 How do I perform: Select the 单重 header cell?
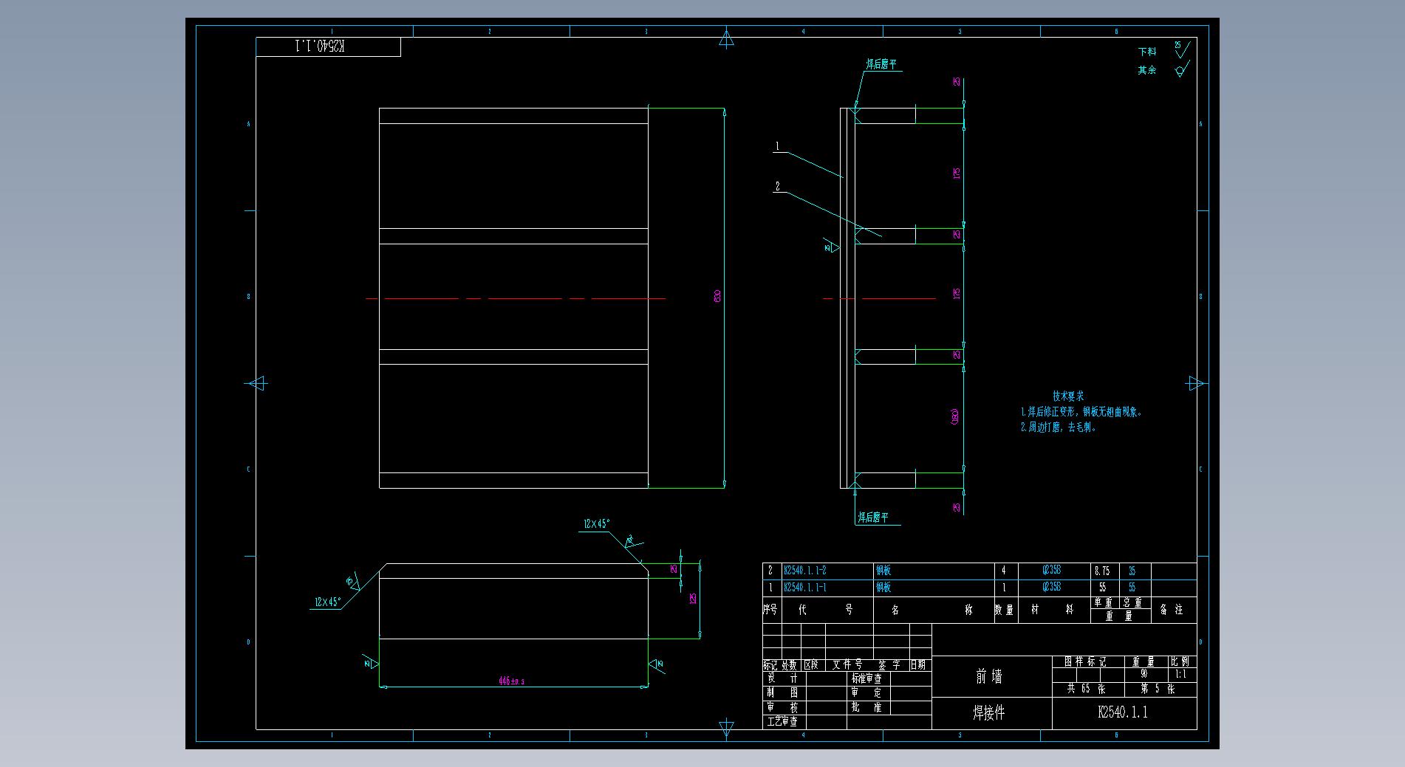(1103, 602)
